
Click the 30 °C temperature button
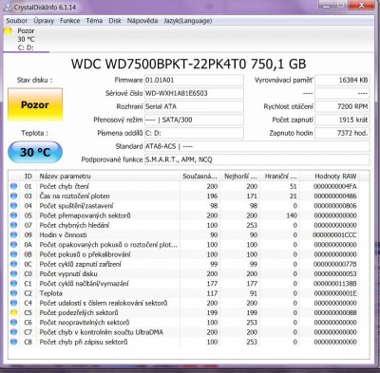35,152
